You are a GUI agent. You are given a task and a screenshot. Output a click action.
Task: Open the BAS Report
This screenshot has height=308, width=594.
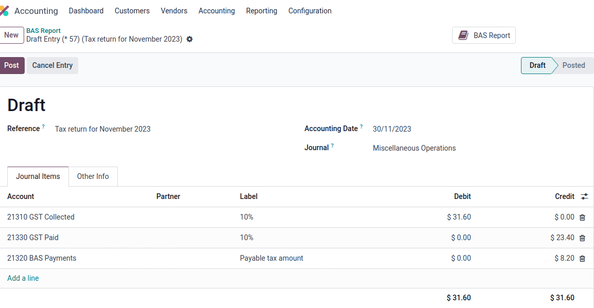coord(483,35)
